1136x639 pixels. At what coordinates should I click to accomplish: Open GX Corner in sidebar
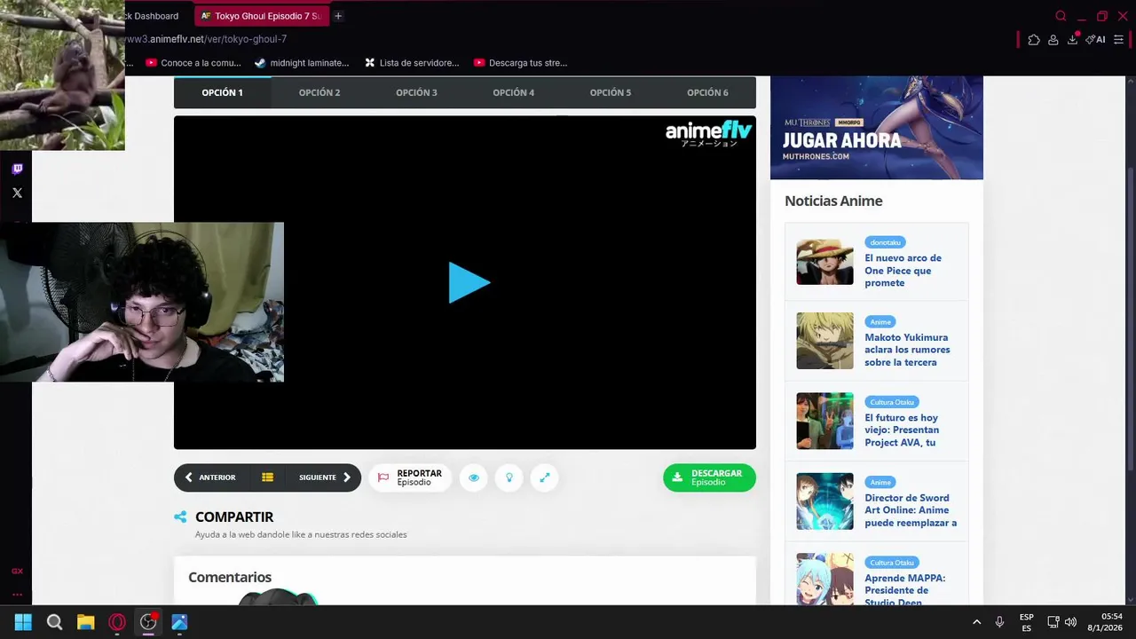[17, 572]
